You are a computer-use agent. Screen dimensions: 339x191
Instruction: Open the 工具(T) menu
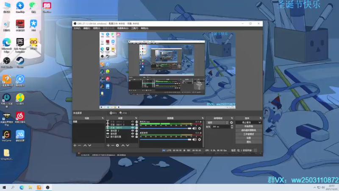[x=134, y=28]
